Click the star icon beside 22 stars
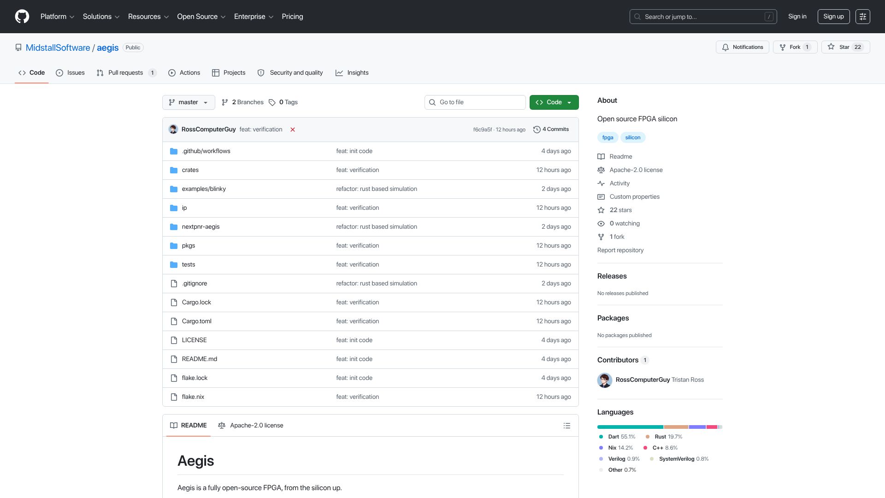This screenshot has width=885, height=498. (601, 210)
